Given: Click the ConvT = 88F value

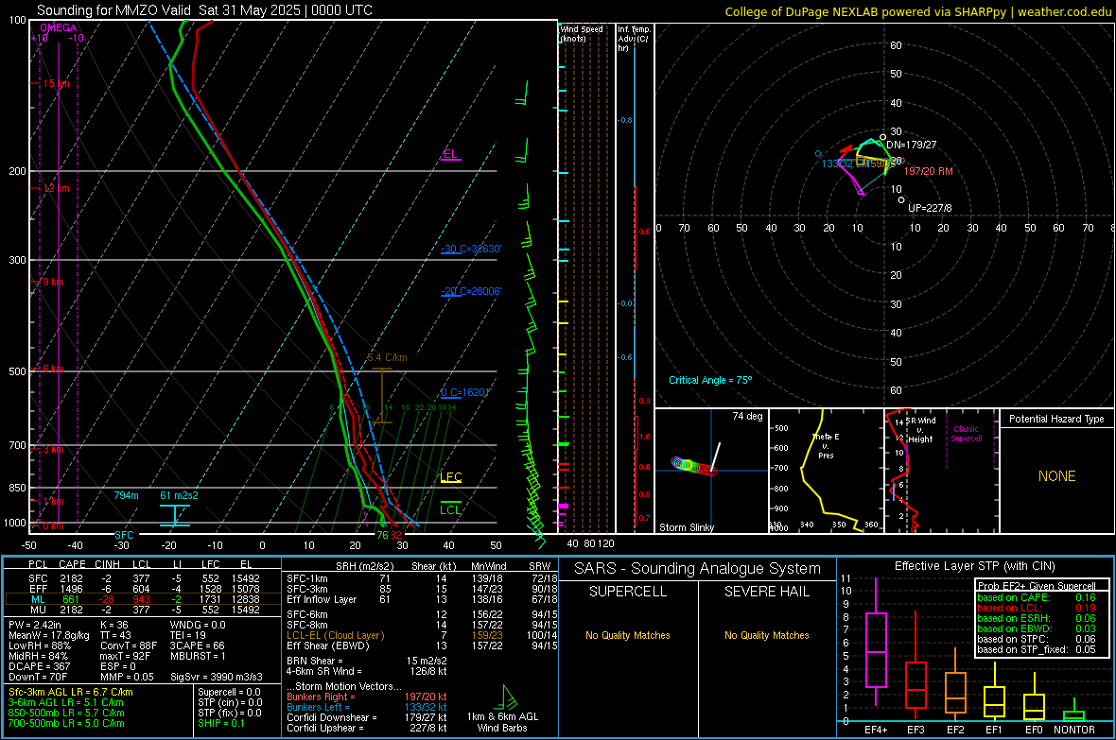Looking at the screenshot, I should pos(128,645).
